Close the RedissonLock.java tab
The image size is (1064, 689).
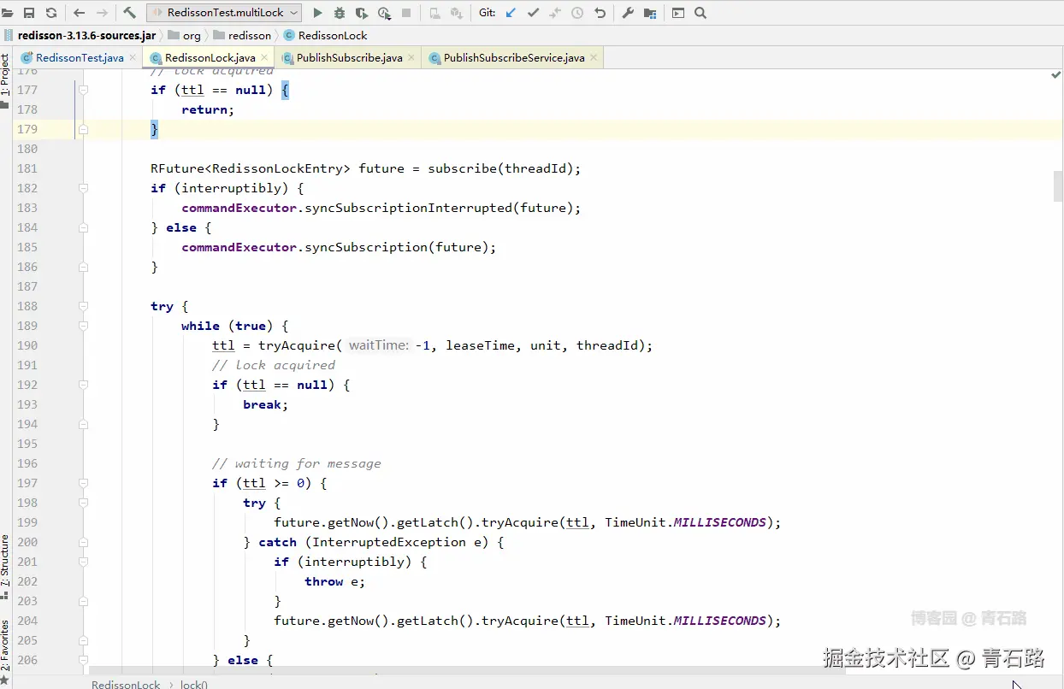point(264,57)
